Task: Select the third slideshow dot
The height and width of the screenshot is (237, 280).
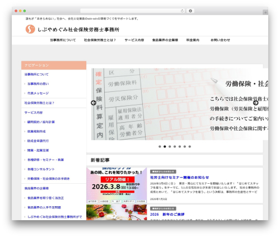Action: coord(170,147)
